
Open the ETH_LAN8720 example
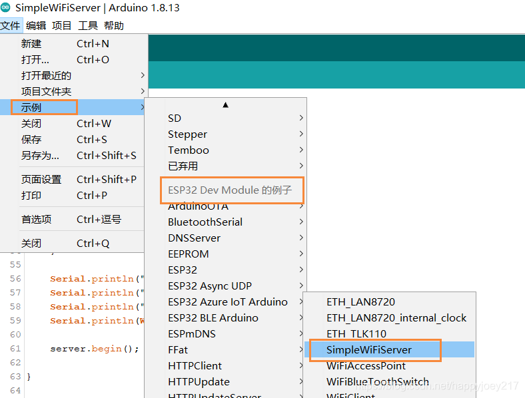390,302
